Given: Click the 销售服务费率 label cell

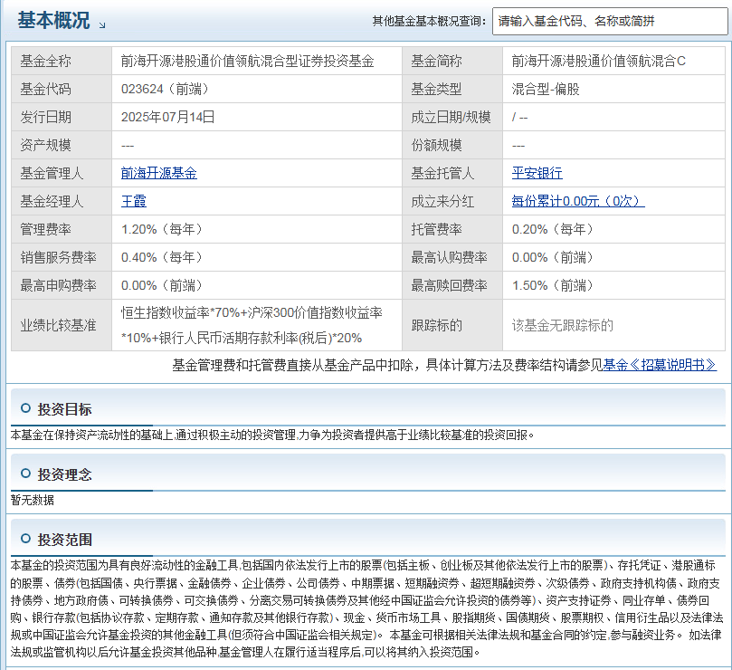Looking at the screenshot, I should pos(62,257).
